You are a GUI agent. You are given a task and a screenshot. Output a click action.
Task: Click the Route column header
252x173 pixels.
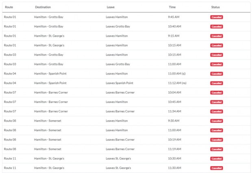point(9,7)
